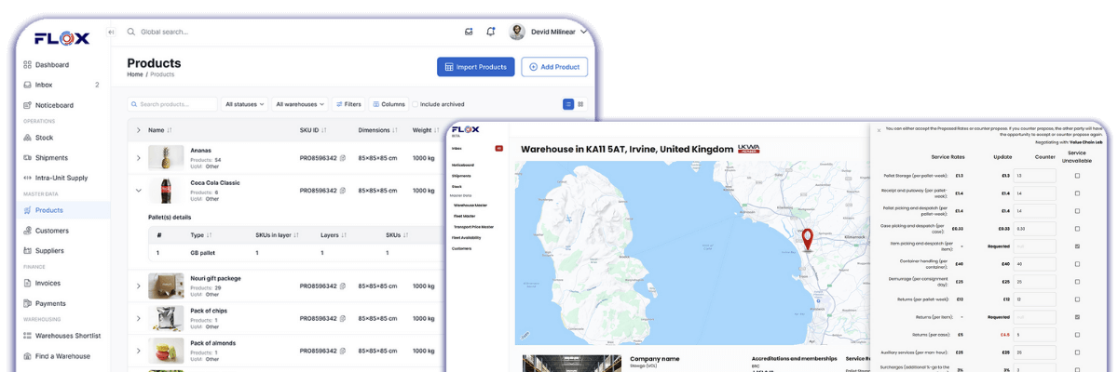
Task: Open the mail inbox icon in the header
Action: click(x=469, y=32)
